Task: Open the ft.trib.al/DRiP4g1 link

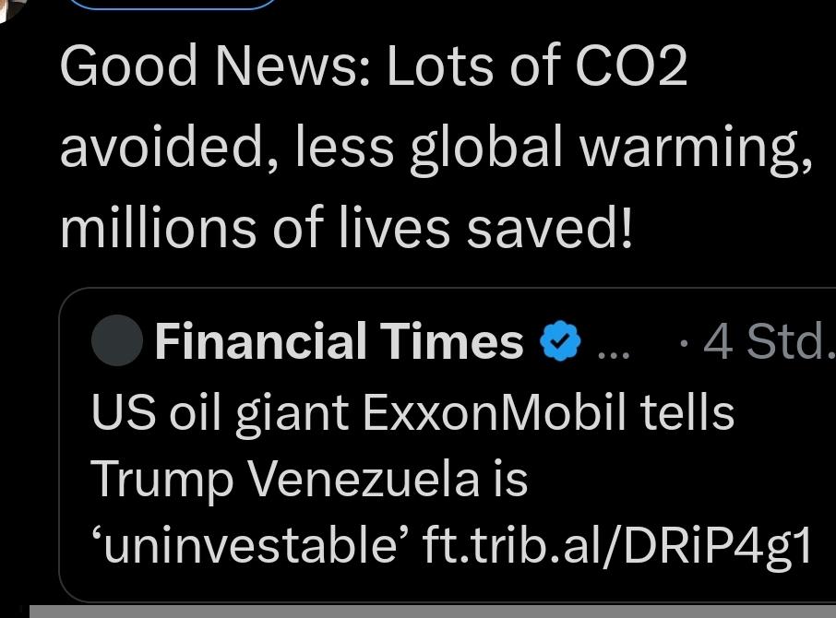Action: 617,546
